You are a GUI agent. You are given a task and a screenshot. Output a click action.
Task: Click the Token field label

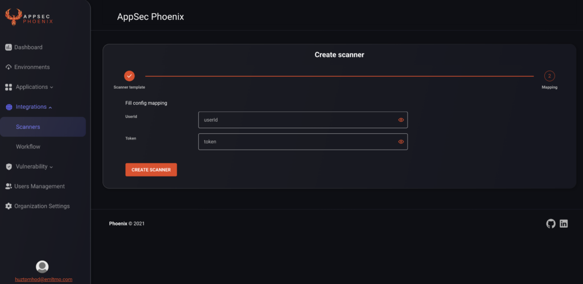click(130, 138)
